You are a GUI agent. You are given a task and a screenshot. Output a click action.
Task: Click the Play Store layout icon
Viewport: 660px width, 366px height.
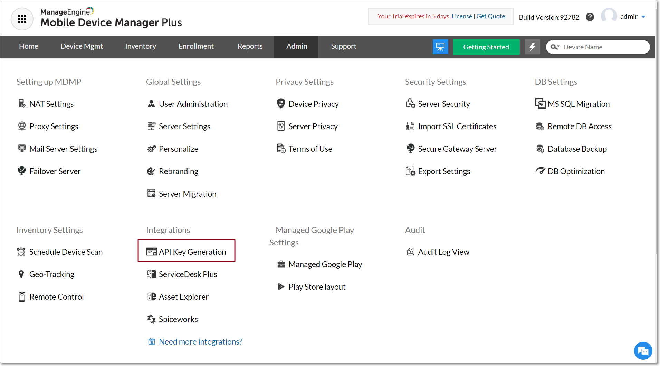click(281, 286)
